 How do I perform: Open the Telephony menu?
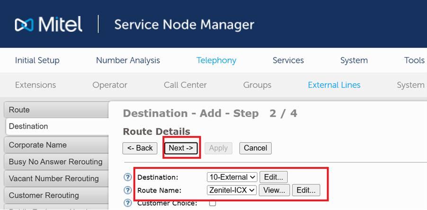pyautogui.click(x=216, y=60)
